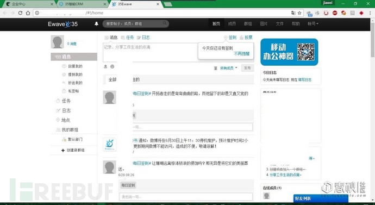
Task: View site information icon in address bar
Action: pos(37,13)
